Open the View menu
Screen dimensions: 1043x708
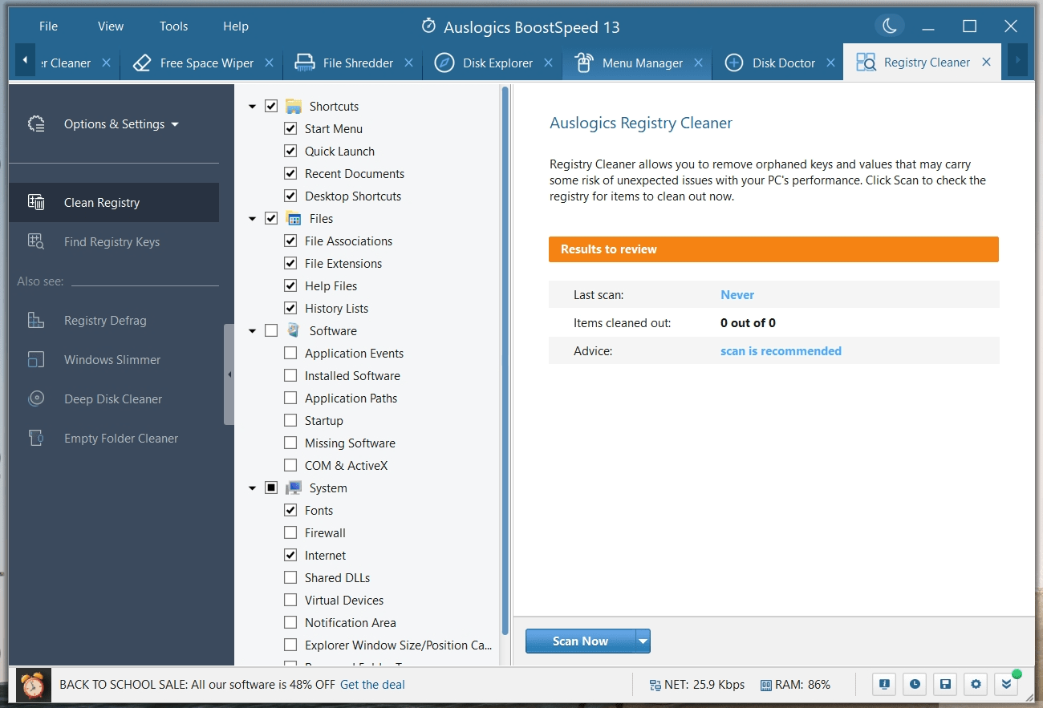coord(111,26)
